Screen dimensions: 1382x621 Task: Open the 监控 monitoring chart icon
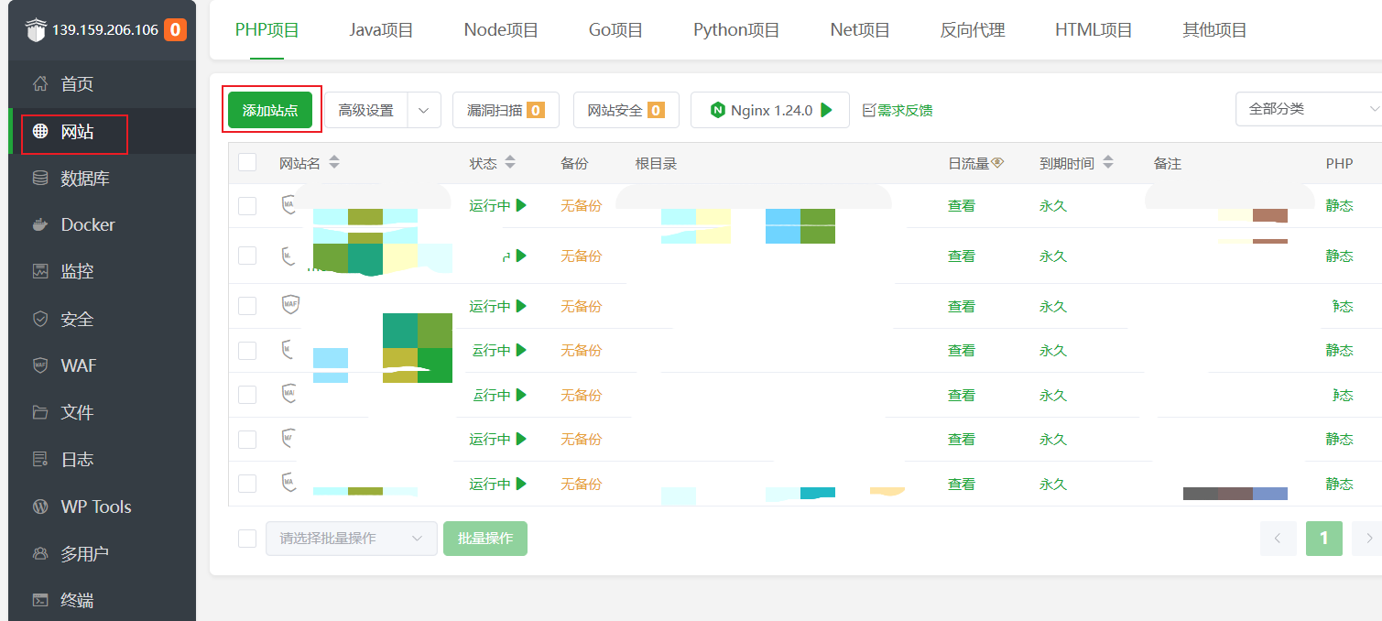tap(40, 271)
